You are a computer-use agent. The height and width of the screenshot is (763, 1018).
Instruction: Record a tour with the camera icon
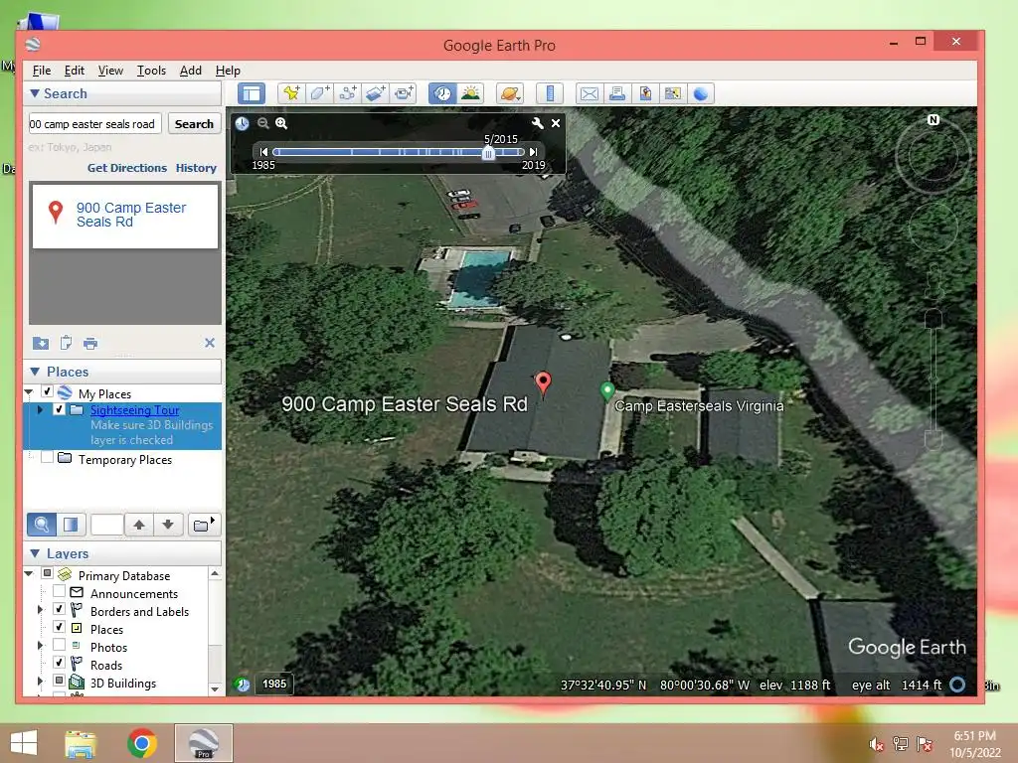pyautogui.click(x=404, y=93)
